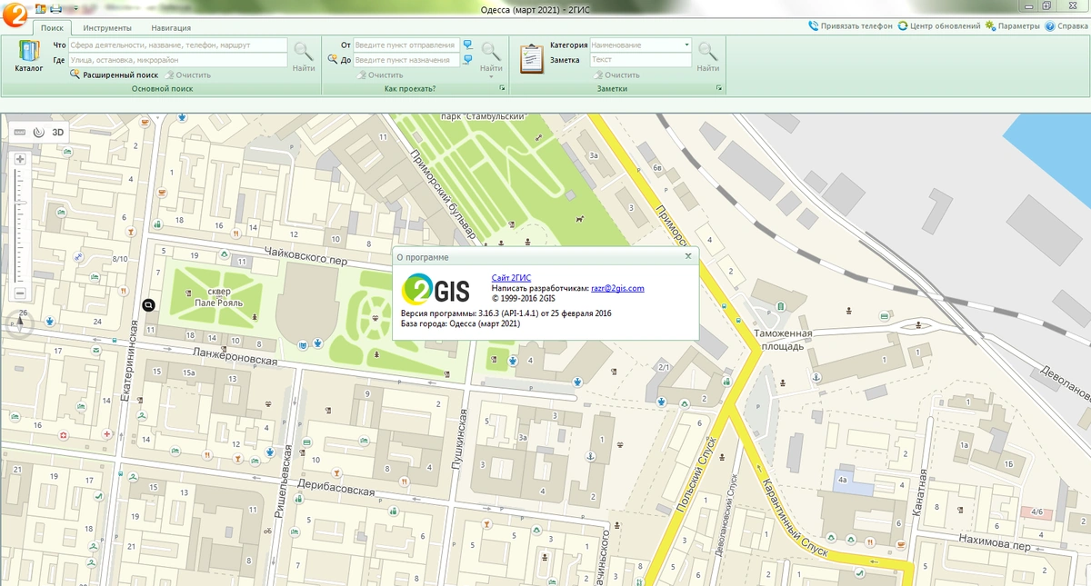This screenshot has height=586, width=1091.
Task: Click the До destination point field
Action: pyautogui.click(x=406, y=60)
